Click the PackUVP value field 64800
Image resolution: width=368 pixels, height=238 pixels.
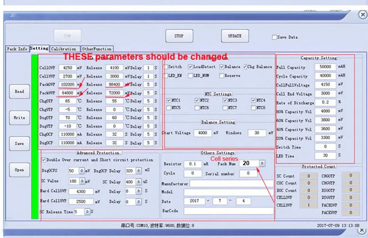pos(68,93)
